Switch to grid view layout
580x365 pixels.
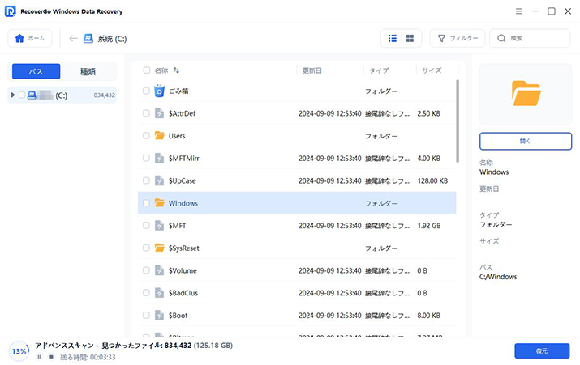click(x=410, y=38)
